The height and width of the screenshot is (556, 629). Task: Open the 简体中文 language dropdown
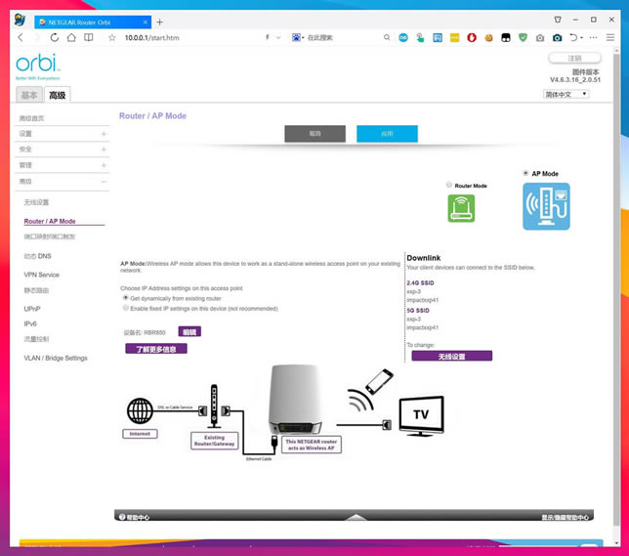tap(566, 95)
